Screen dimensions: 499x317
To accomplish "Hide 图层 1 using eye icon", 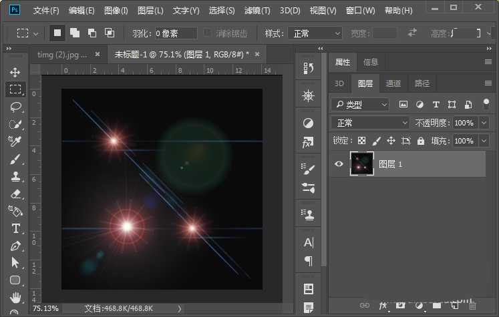I will tap(339, 164).
